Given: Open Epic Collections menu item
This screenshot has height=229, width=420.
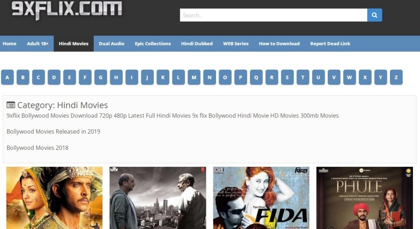Looking at the screenshot, I should (153, 44).
